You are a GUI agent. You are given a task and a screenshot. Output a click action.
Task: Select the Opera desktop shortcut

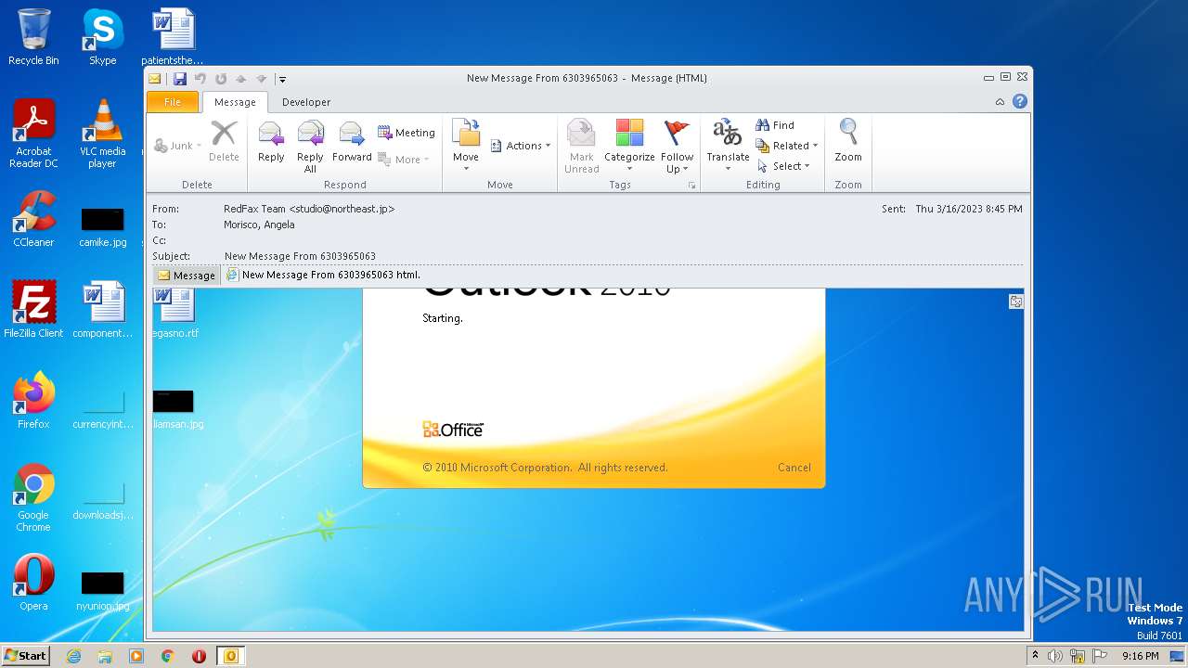point(33,583)
